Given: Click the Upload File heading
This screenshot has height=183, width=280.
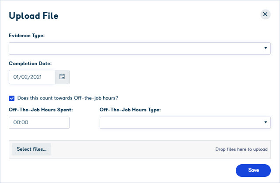Looking at the screenshot, I should 34,16.
